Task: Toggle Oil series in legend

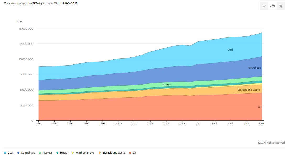Action: coord(135,152)
